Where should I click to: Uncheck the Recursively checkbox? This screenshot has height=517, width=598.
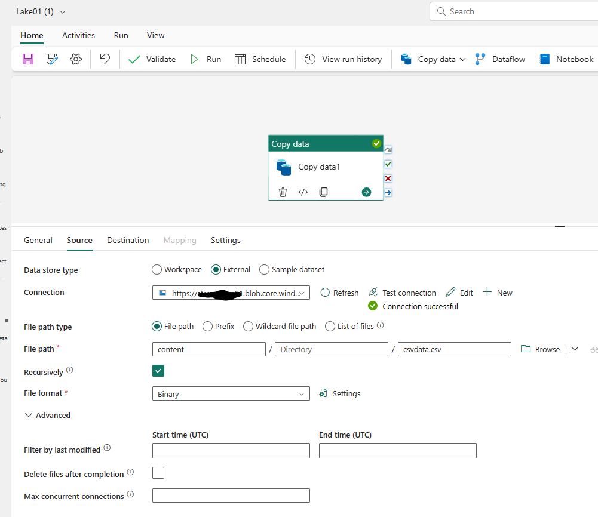coord(158,371)
